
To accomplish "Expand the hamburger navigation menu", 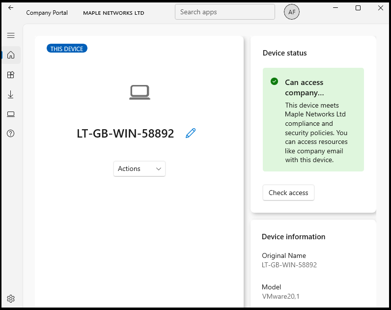I will 11,35.
